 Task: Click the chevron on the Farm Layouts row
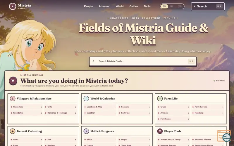tap(223, 107)
